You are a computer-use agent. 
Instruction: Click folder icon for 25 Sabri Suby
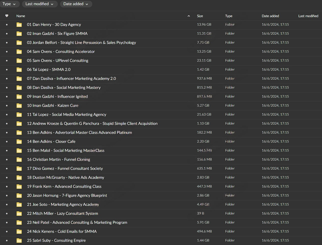pos(19,240)
